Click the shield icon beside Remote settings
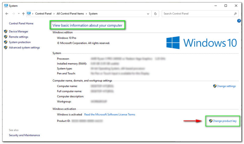 (x=6, y=37)
